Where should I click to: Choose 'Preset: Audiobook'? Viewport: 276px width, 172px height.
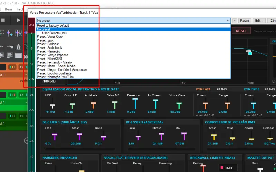[133, 48]
